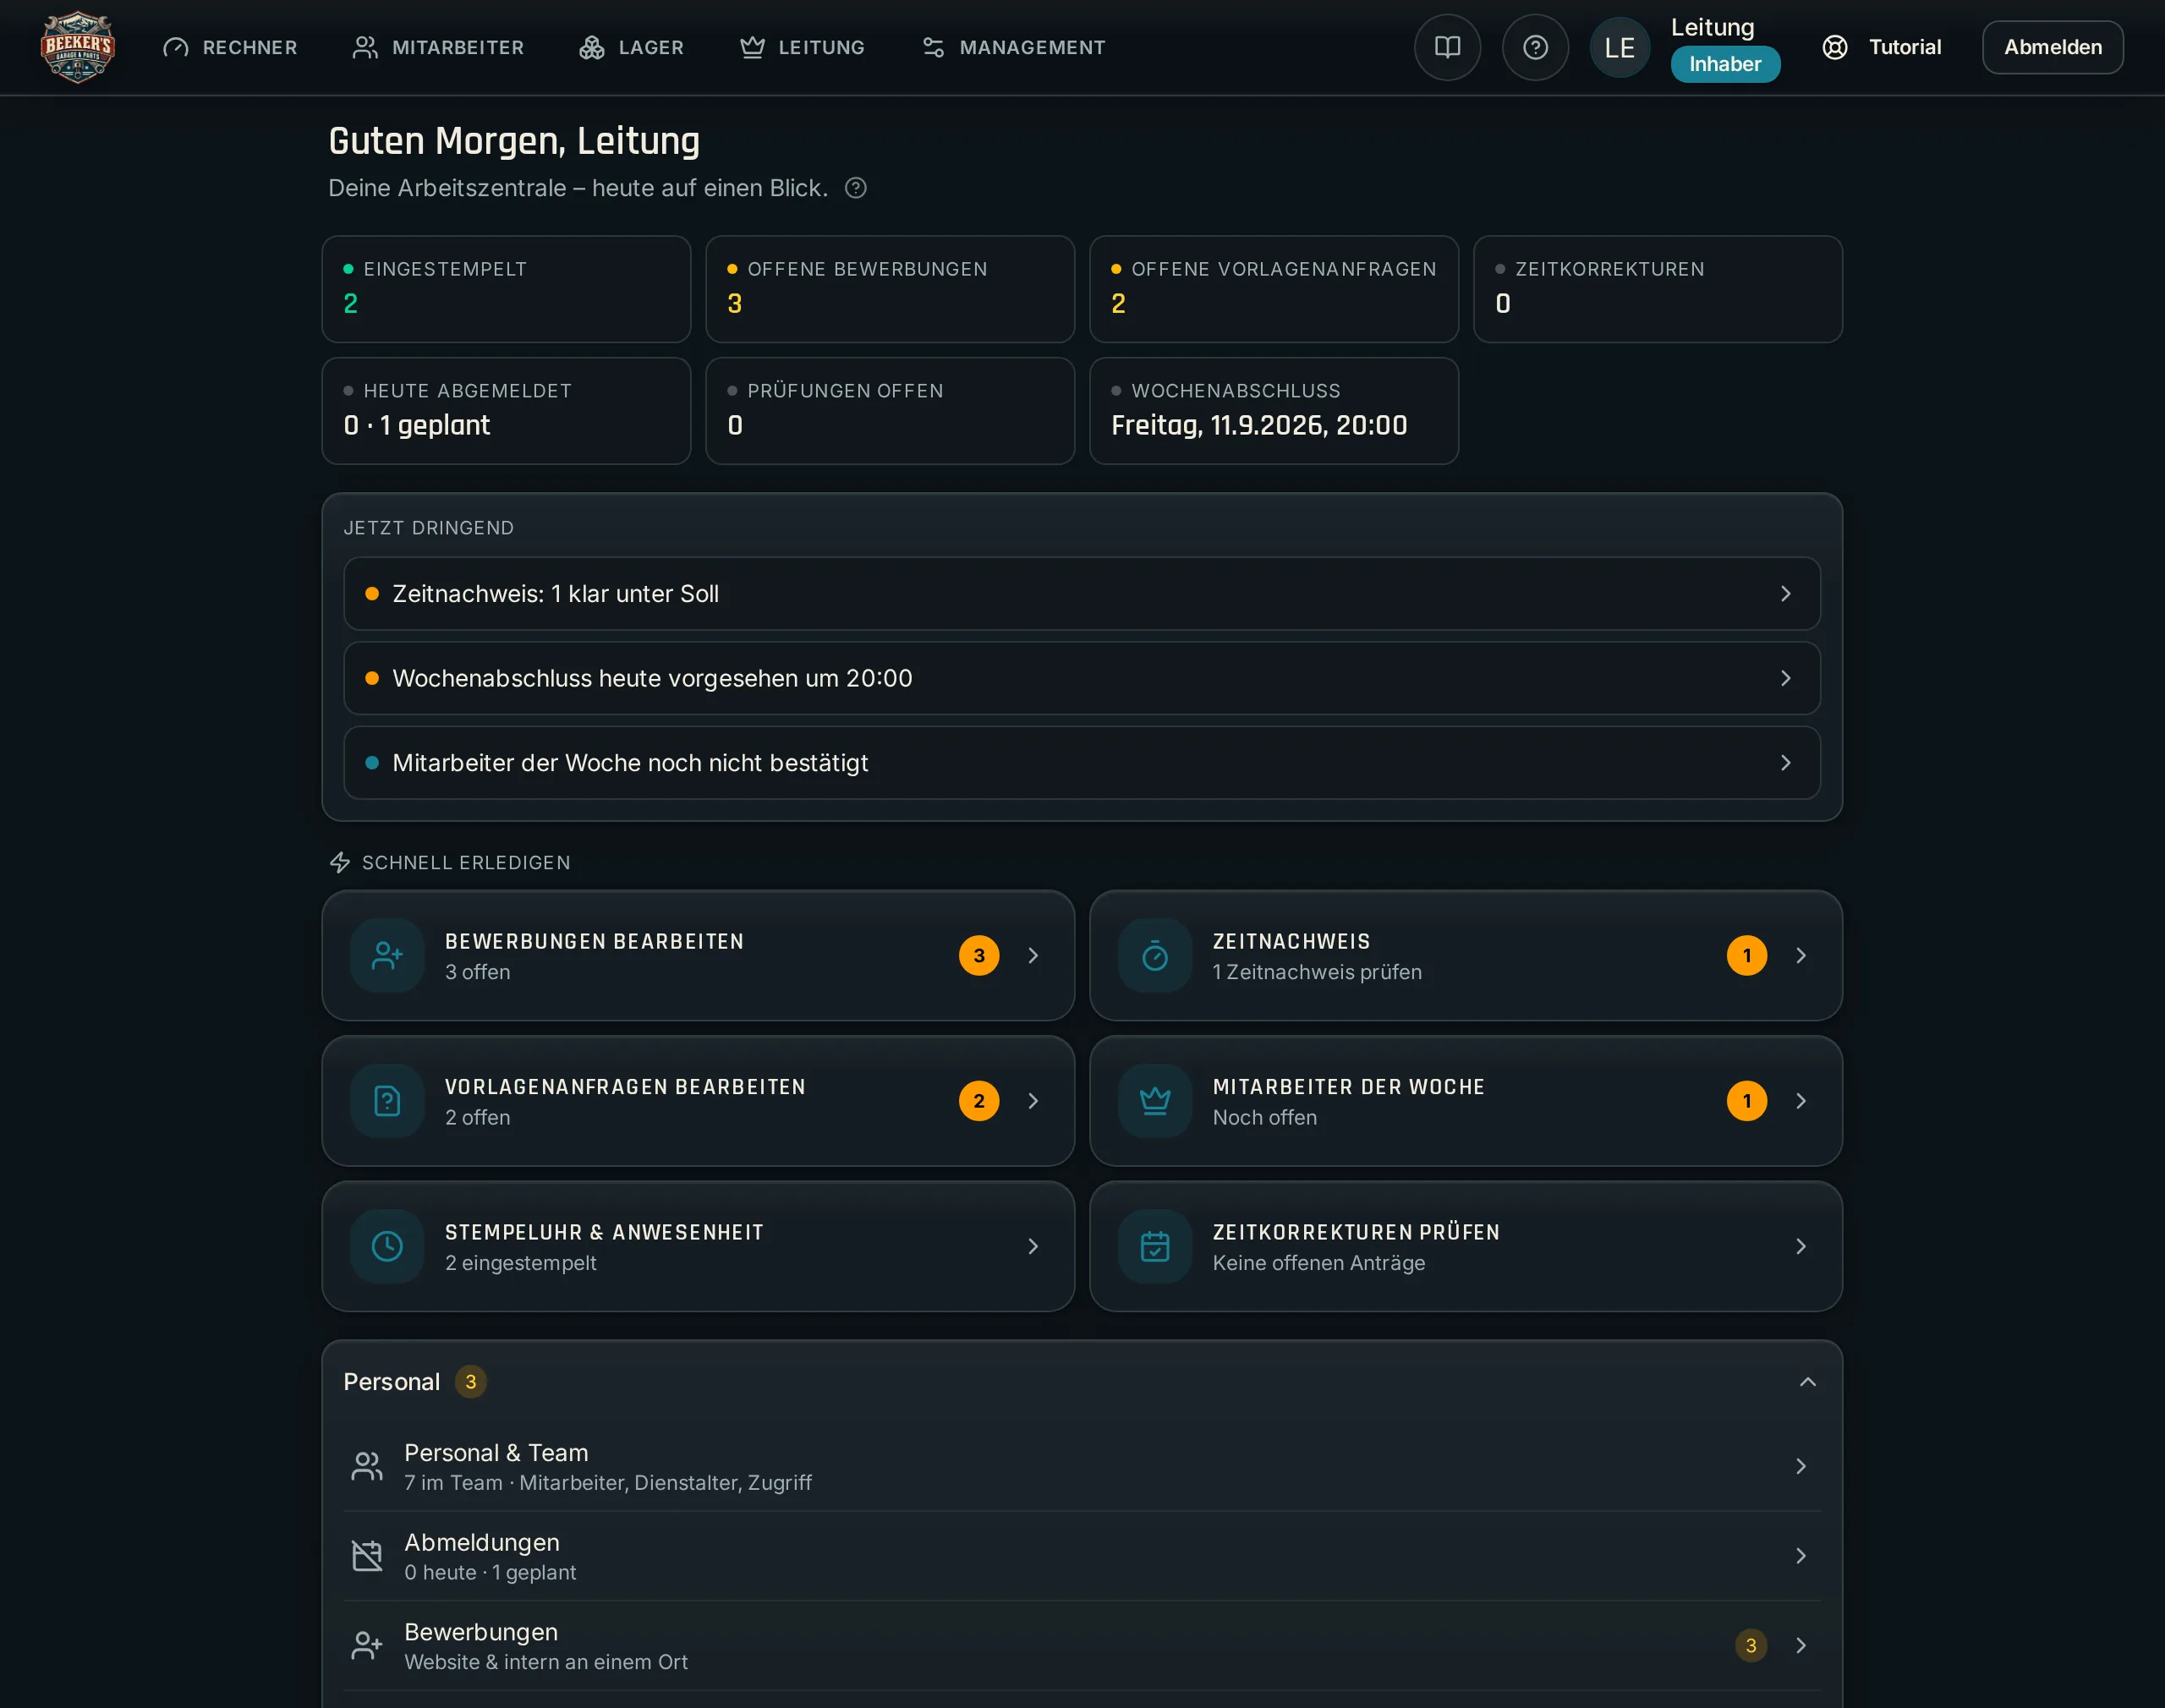
Task: Click the help question mark button in the header
Action: pyautogui.click(x=1535, y=47)
